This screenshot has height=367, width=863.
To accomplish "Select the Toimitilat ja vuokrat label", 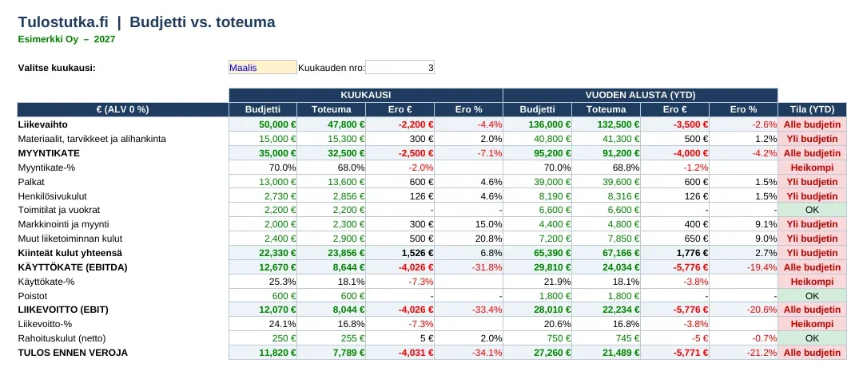I will click(x=59, y=210).
